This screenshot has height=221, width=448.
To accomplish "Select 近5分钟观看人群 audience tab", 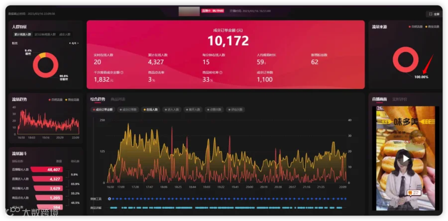I will point(45,34).
